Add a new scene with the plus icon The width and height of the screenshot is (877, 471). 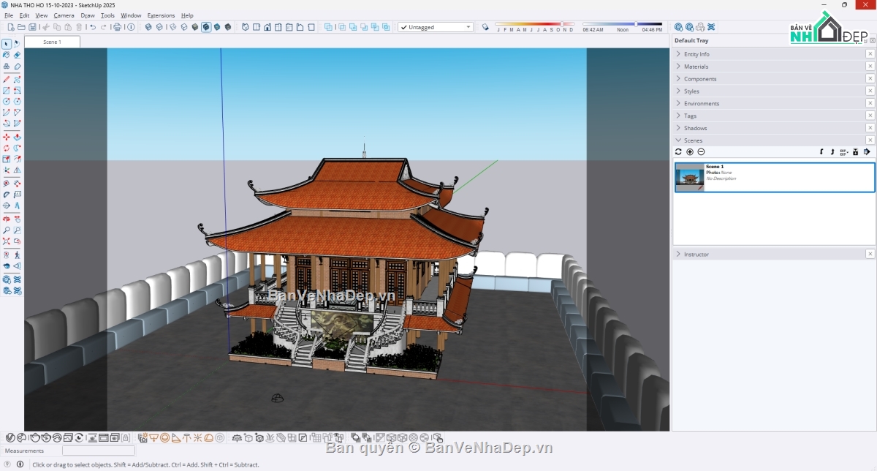[690, 151]
